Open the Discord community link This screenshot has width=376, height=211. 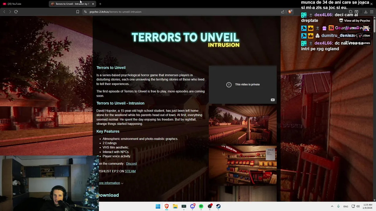pos(131,164)
